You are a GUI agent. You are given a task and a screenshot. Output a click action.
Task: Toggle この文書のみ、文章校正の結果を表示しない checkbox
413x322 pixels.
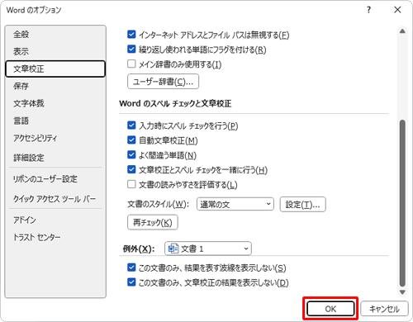(x=131, y=282)
